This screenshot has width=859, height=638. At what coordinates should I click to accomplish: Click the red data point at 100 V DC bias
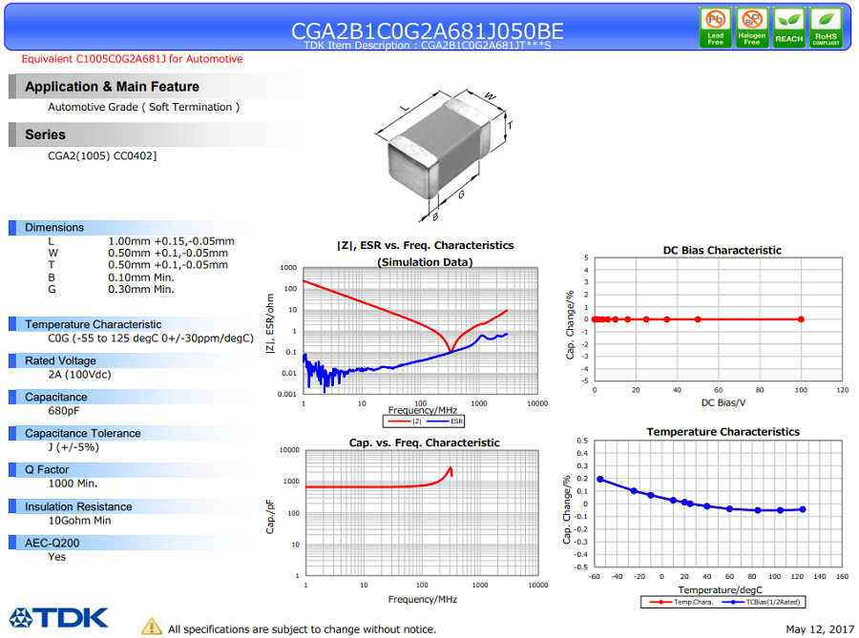pos(801,319)
